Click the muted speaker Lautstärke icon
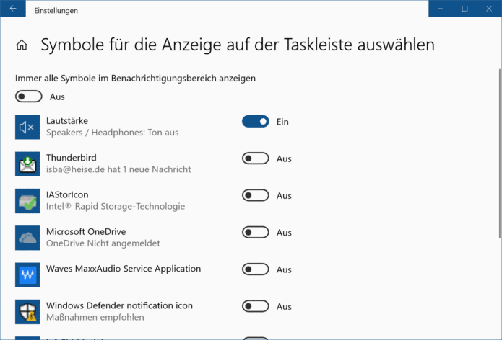502x340 pixels. 27,127
